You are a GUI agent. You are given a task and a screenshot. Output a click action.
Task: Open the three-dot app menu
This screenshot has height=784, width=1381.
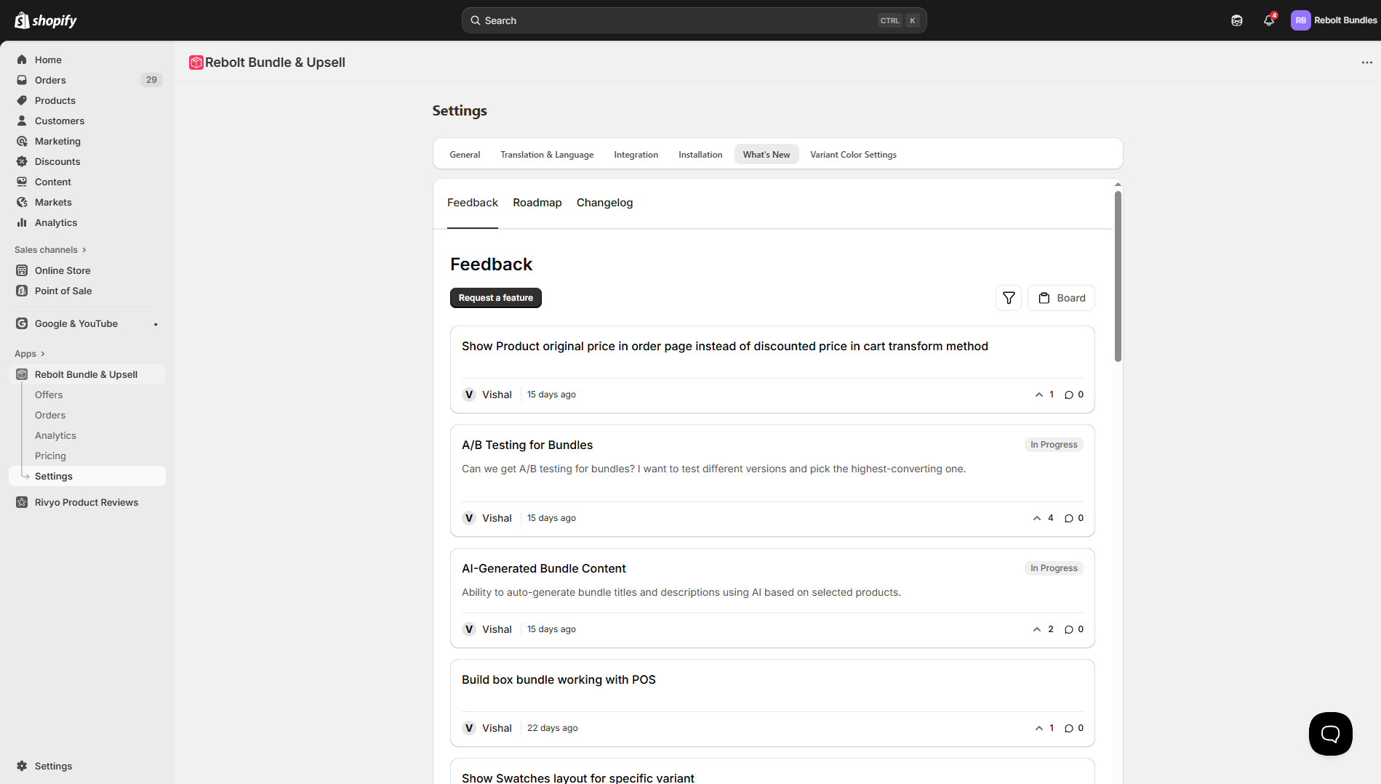click(x=1366, y=62)
